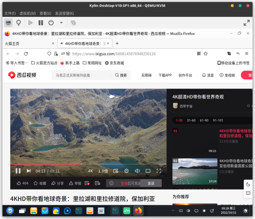Viewport: 255px width, 219px height.
Task: Click the tracking protection shield icon
Action: [49, 54]
